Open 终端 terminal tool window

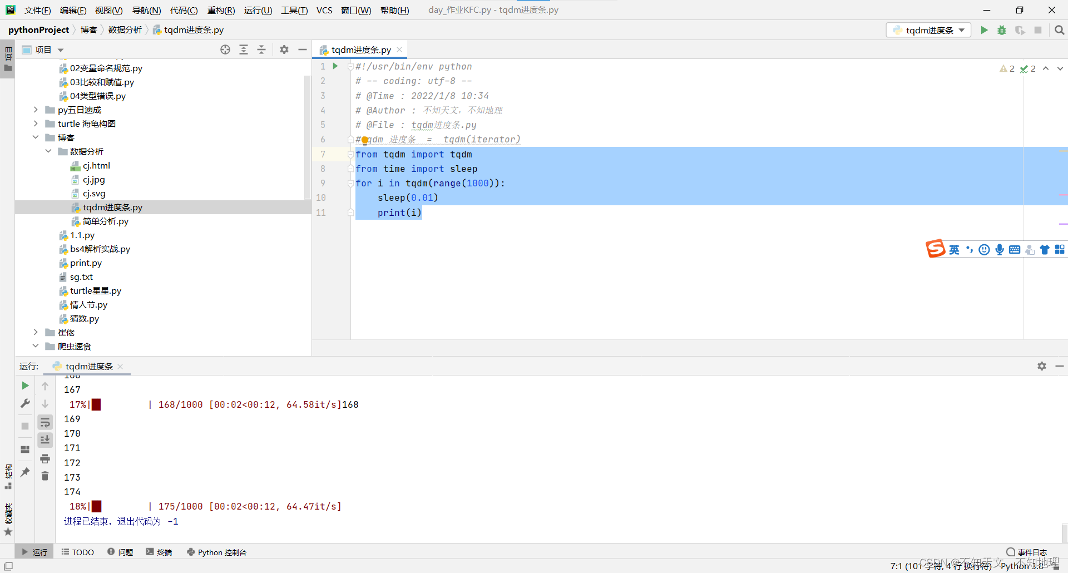[159, 552]
